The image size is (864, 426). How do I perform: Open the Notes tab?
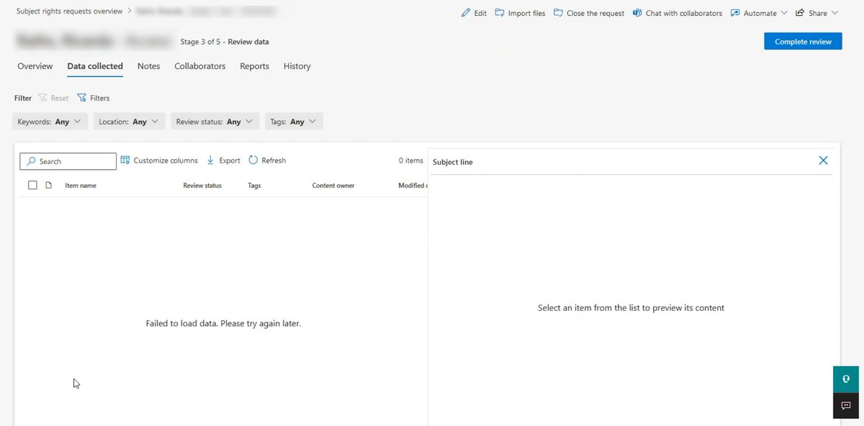149,66
